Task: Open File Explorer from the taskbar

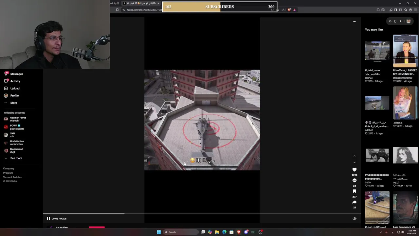Action: [x=217, y=232]
